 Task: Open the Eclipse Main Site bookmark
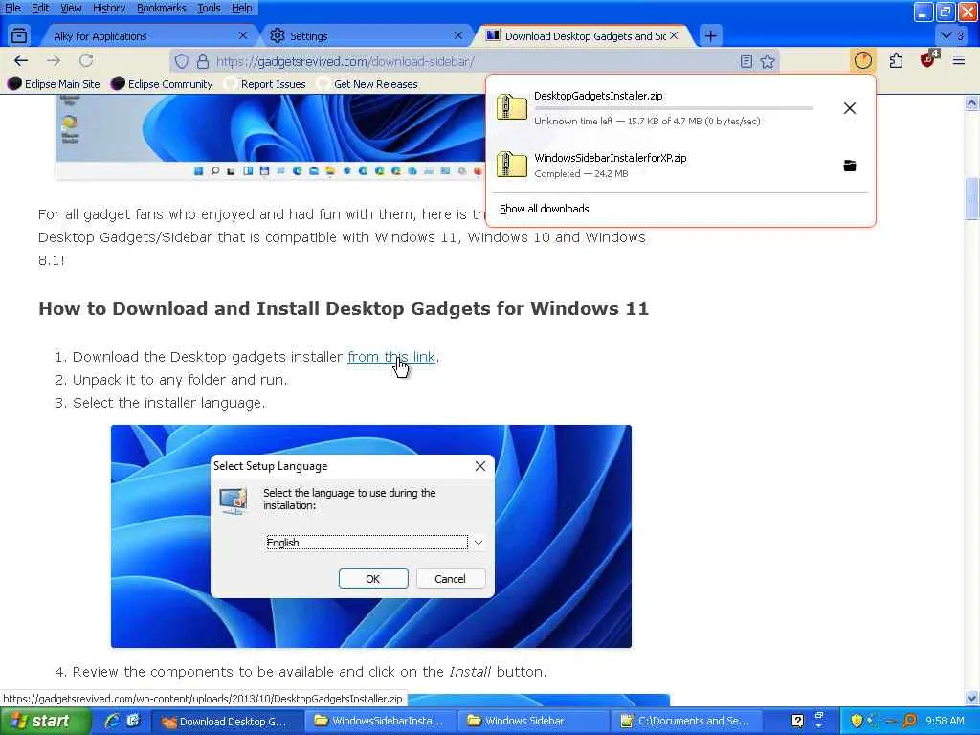pos(54,84)
